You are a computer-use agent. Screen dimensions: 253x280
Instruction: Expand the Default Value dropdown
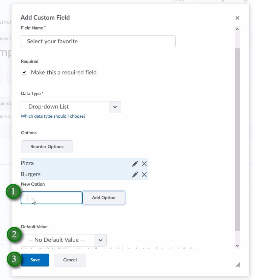pos(64,240)
